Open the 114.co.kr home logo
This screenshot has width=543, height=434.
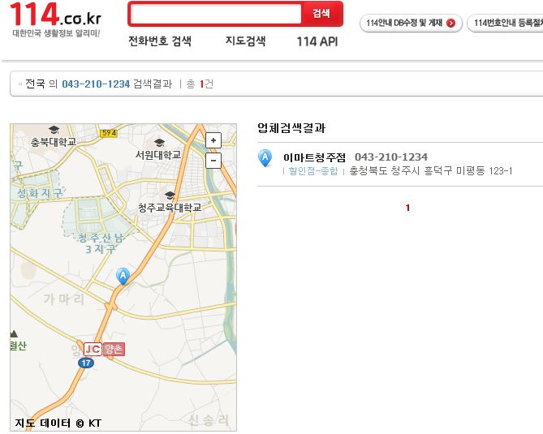55,19
